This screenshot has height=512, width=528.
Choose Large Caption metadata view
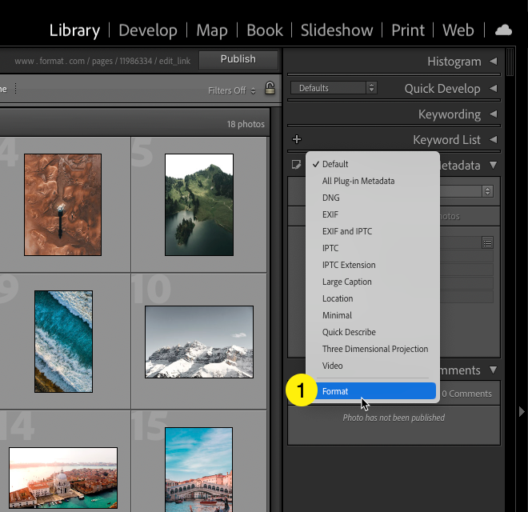(x=373, y=282)
